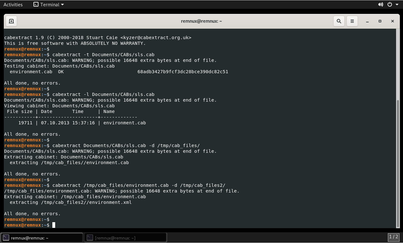Click the power icon in top bar
The height and width of the screenshot is (243, 403).
click(x=390, y=4)
